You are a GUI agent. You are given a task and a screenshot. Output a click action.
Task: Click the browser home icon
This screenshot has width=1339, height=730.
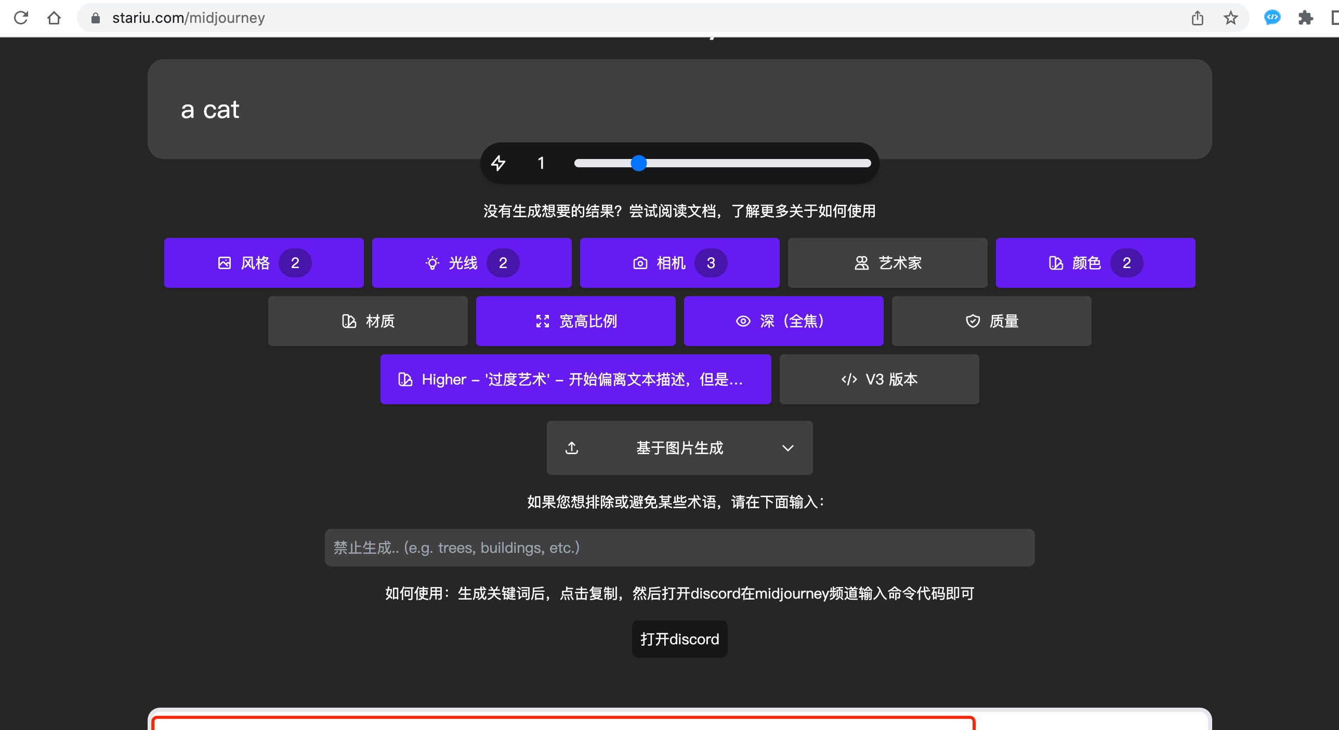coord(54,18)
